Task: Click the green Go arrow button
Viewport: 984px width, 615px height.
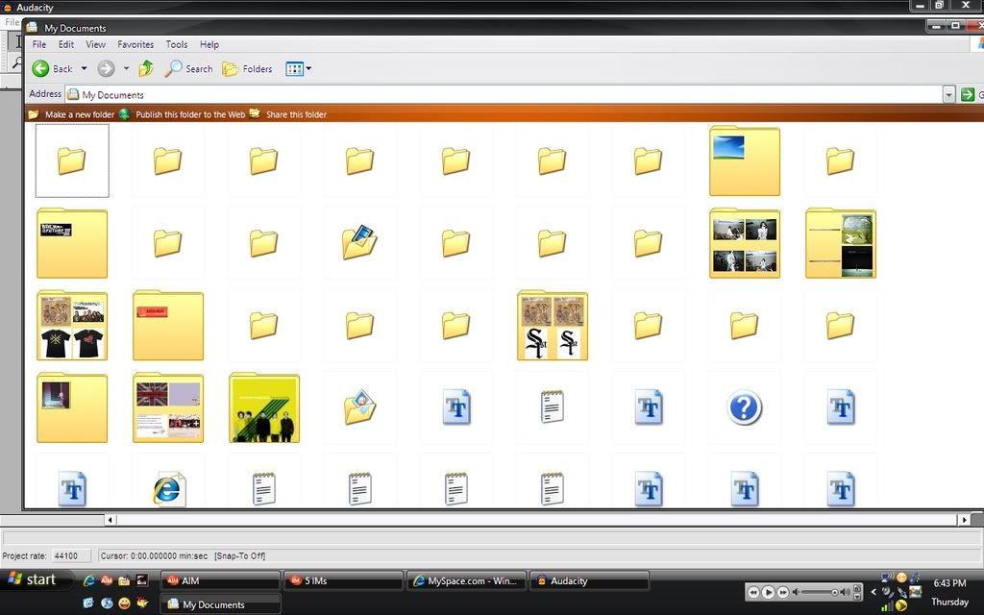Action: tap(968, 95)
